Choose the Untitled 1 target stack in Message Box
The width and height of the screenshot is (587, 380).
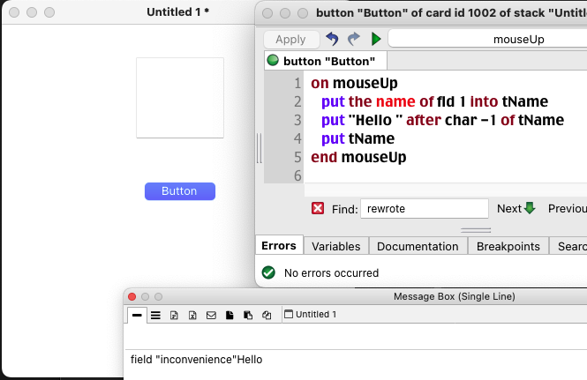point(311,314)
